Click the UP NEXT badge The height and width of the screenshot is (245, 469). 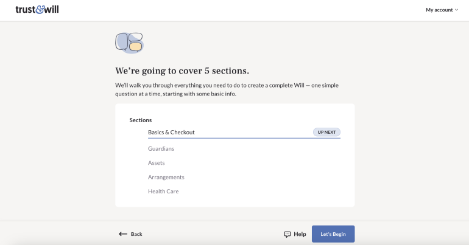[326, 132]
